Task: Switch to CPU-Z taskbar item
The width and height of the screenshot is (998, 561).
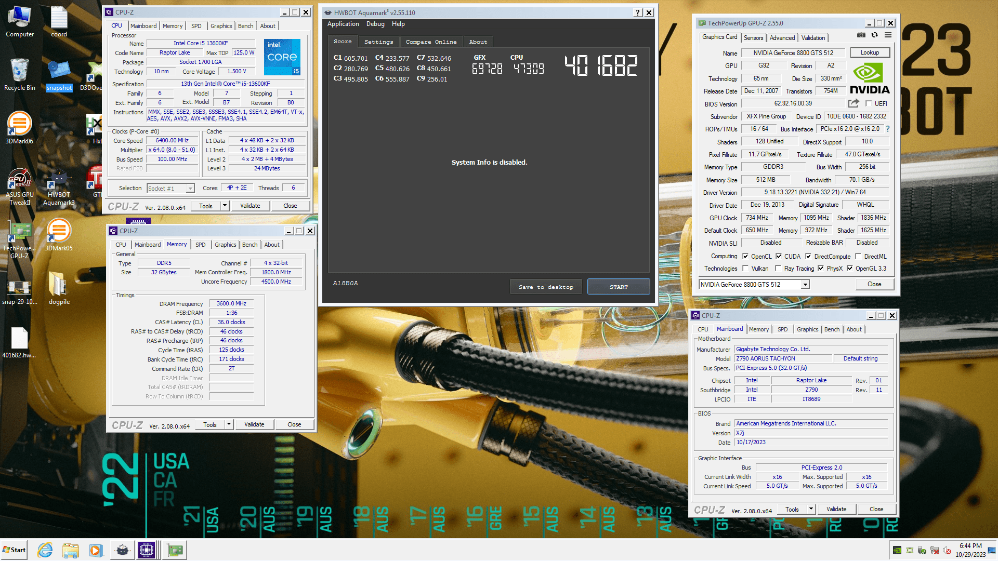Action: [147, 550]
